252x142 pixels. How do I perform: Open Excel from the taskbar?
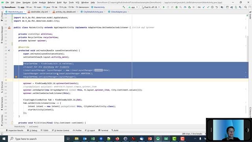pyautogui.click(x=93, y=138)
